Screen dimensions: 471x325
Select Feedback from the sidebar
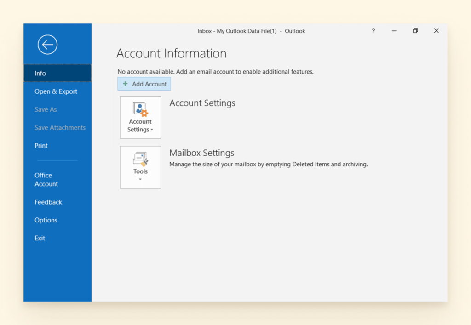pyautogui.click(x=48, y=202)
